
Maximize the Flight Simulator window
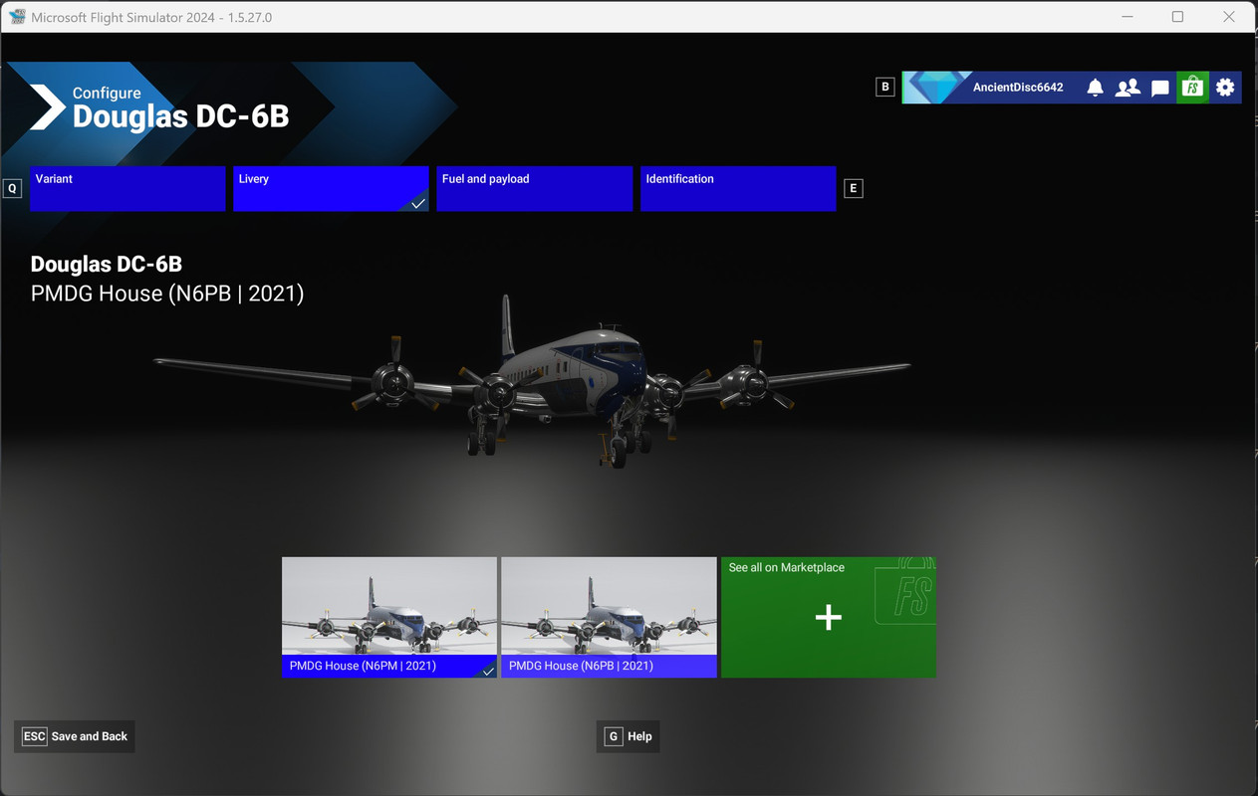point(1177,17)
